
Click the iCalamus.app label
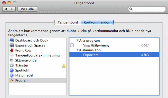[90, 50]
